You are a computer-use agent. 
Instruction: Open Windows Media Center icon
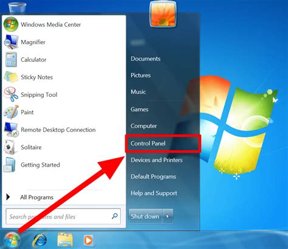click(x=11, y=24)
